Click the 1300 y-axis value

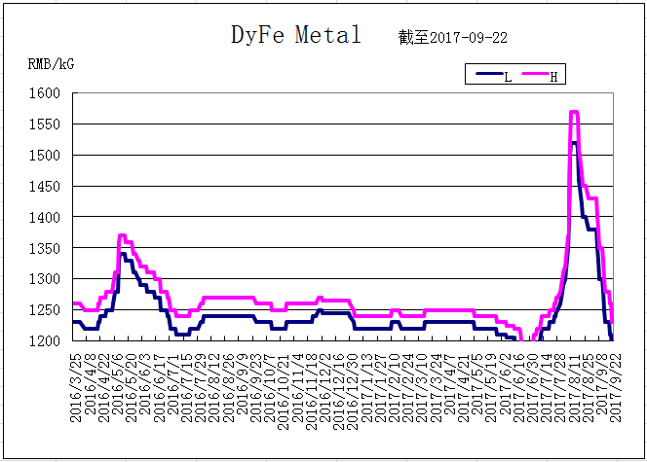44,279
